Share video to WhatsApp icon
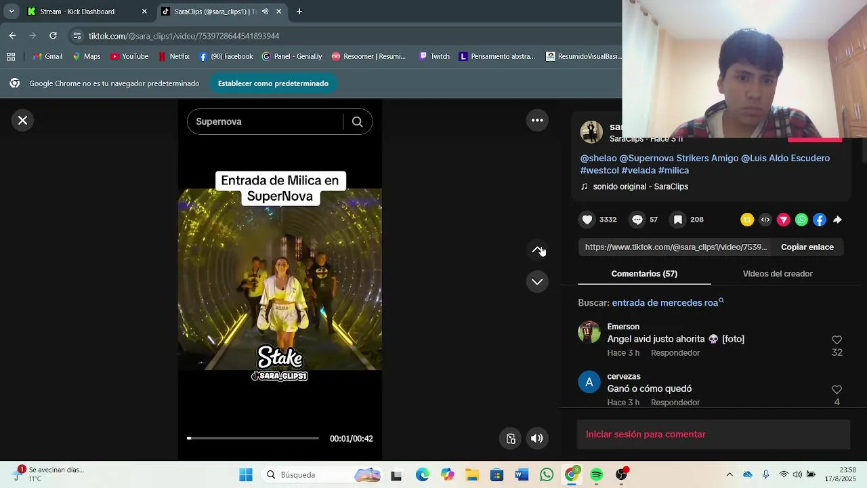The image size is (867, 488). coord(802,220)
